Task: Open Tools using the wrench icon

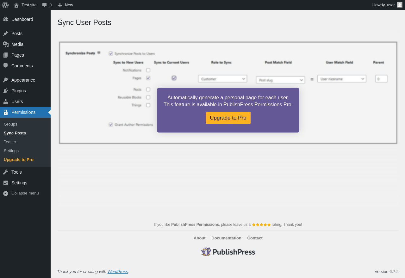Action: pyautogui.click(x=6, y=172)
